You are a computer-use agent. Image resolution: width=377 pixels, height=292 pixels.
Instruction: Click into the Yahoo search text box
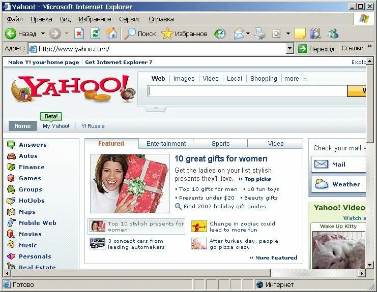247,91
